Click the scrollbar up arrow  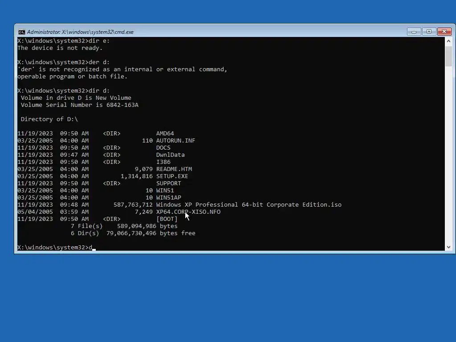pos(448,41)
